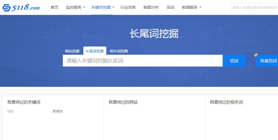The width and height of the screenshot is (278, 140).
Task: Open the 关键词挖掘 menu
Action: [x=101, y=7]
